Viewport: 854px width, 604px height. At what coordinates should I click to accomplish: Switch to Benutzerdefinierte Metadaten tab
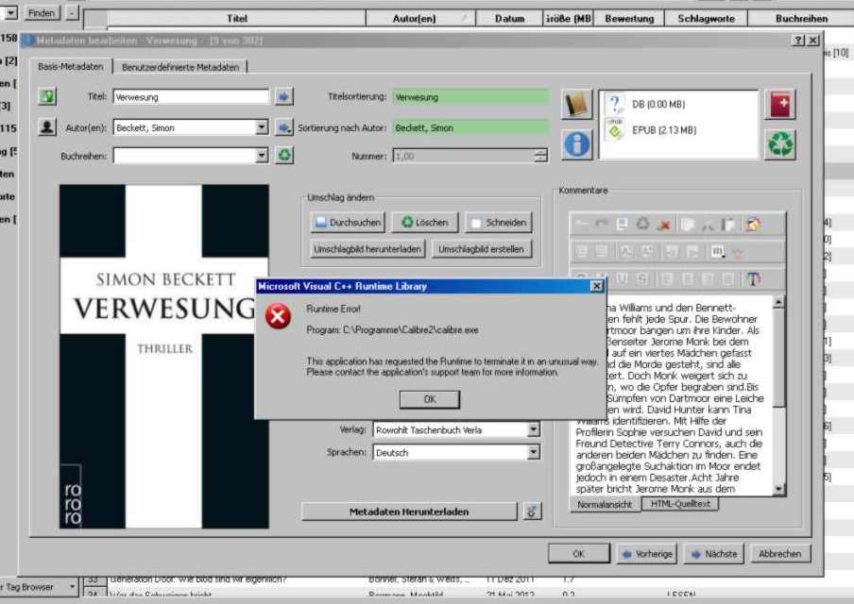click(x=180, y=67)
